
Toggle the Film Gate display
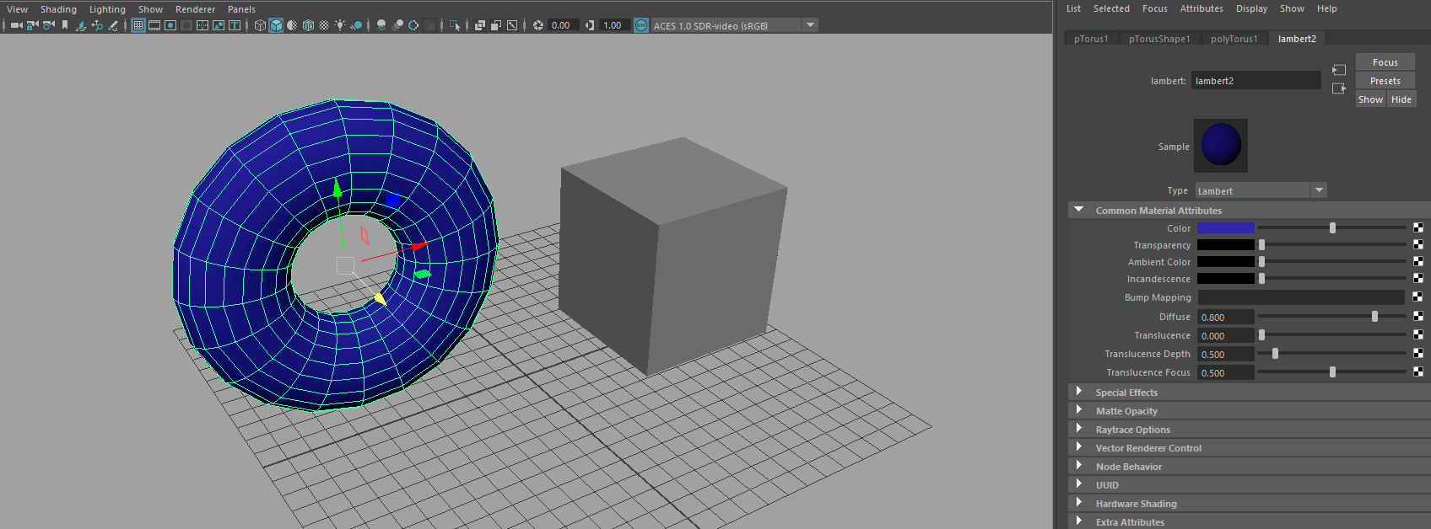pyautogui.click(x=154, y=25)
